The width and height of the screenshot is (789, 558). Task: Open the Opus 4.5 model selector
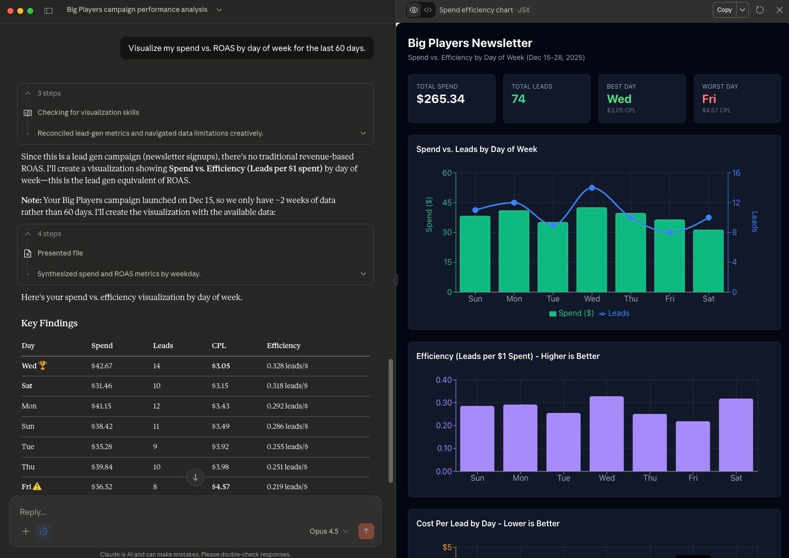tap(329, 531)
